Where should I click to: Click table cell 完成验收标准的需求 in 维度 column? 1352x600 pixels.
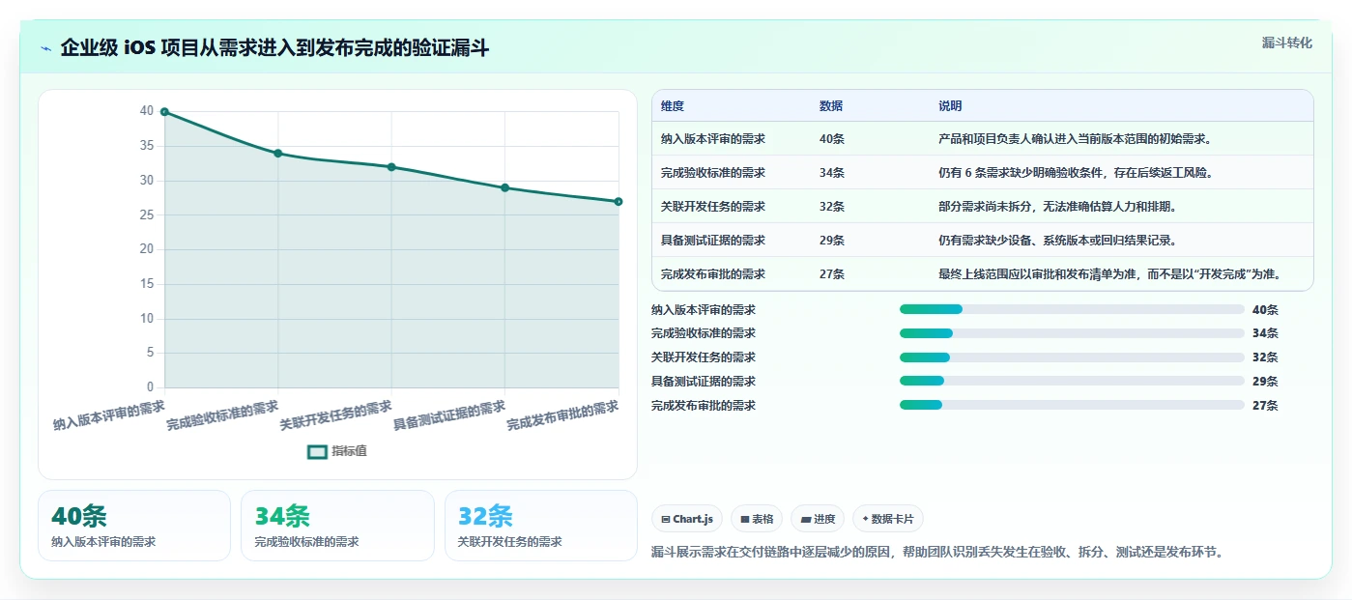click(x=713, y=173)
